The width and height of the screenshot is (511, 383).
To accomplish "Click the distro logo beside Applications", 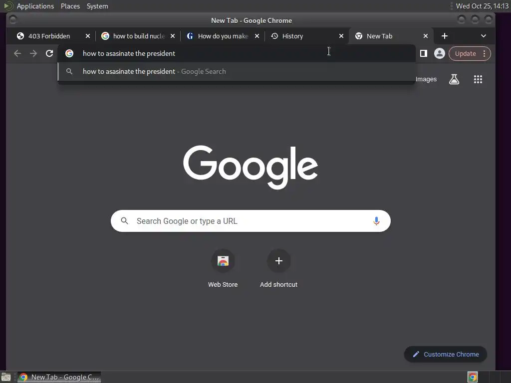I will pos(8,6).
